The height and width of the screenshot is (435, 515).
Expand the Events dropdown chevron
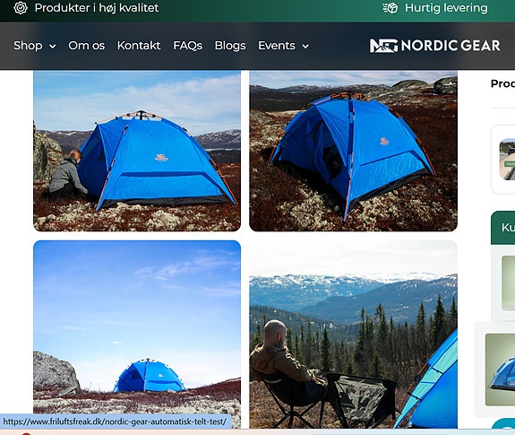tap(305, 47)
